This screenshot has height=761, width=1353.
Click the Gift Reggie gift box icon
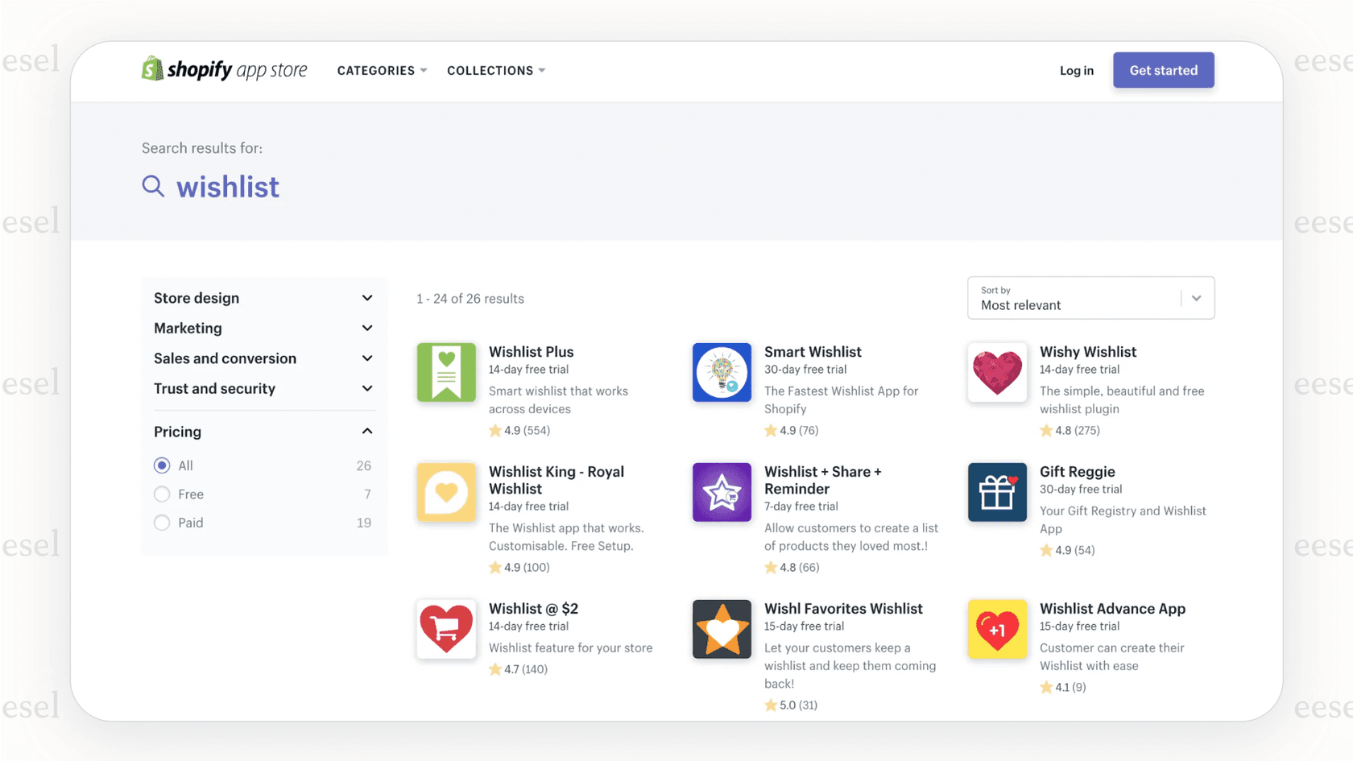click(x=997, y=492)
